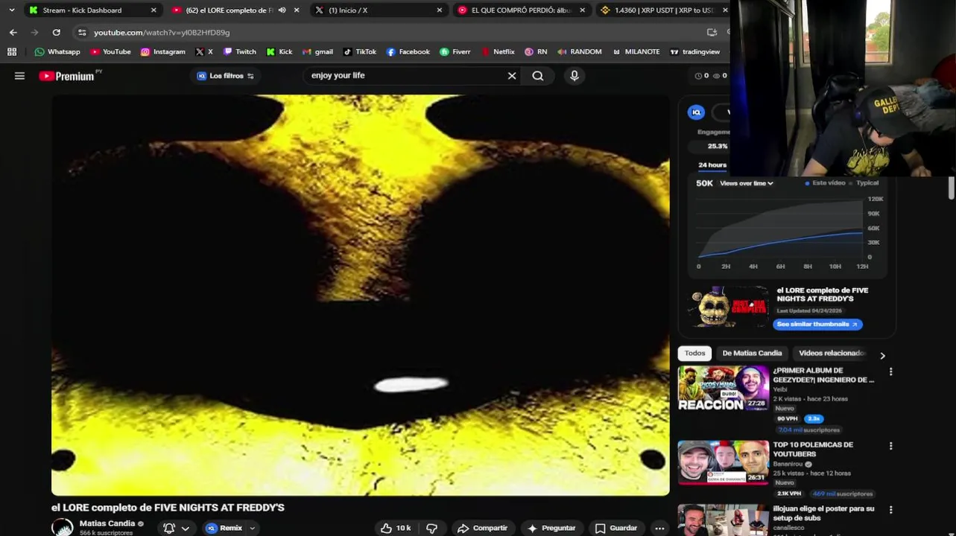
Task: Go back with browser back arrow
Action: [x=13, y=32]
